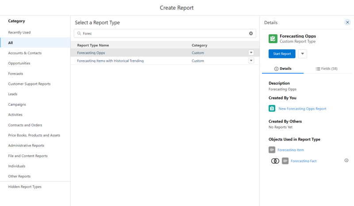This screenshot has width=354, height=206.
Task: Click the Category column header
Action: pos(200,45)
